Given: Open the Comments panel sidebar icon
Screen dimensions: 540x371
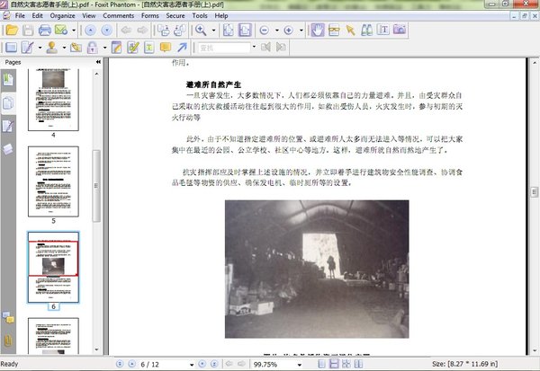Looking at the screenshot, I should coord(8,318).
